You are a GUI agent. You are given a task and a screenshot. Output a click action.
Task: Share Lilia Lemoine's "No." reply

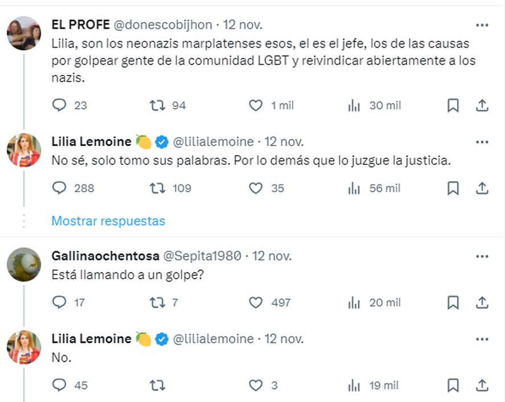pos(482,385)
